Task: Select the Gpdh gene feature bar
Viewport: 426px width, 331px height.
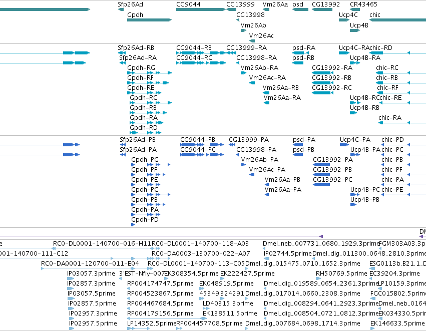Action: (150, 20)
